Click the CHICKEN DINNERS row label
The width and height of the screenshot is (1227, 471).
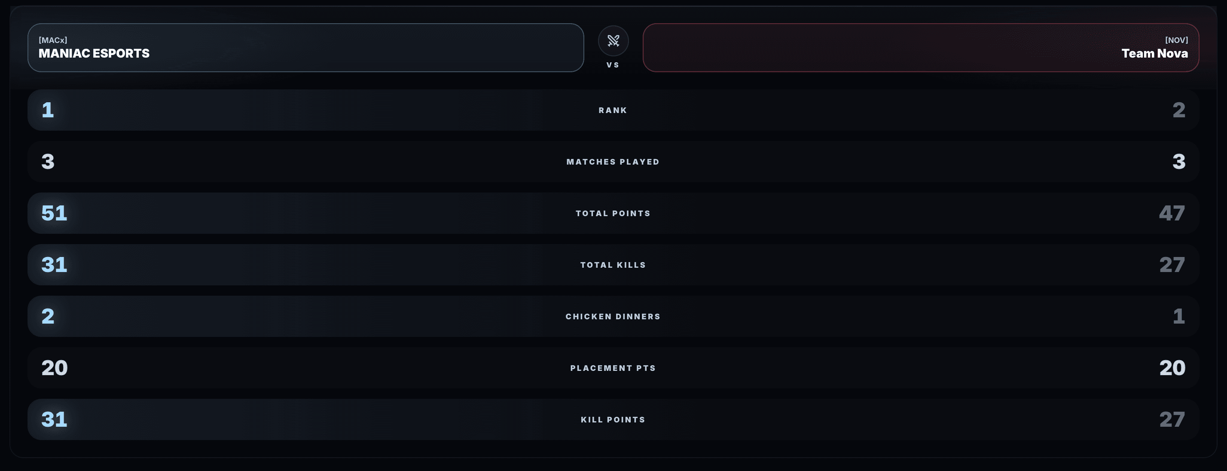(x=613, y=316)
